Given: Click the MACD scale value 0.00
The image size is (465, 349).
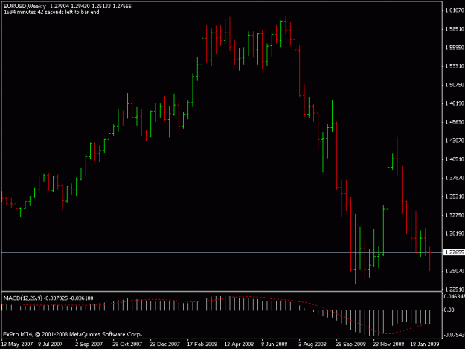Looking at the screenshot, I should point(449,310).
